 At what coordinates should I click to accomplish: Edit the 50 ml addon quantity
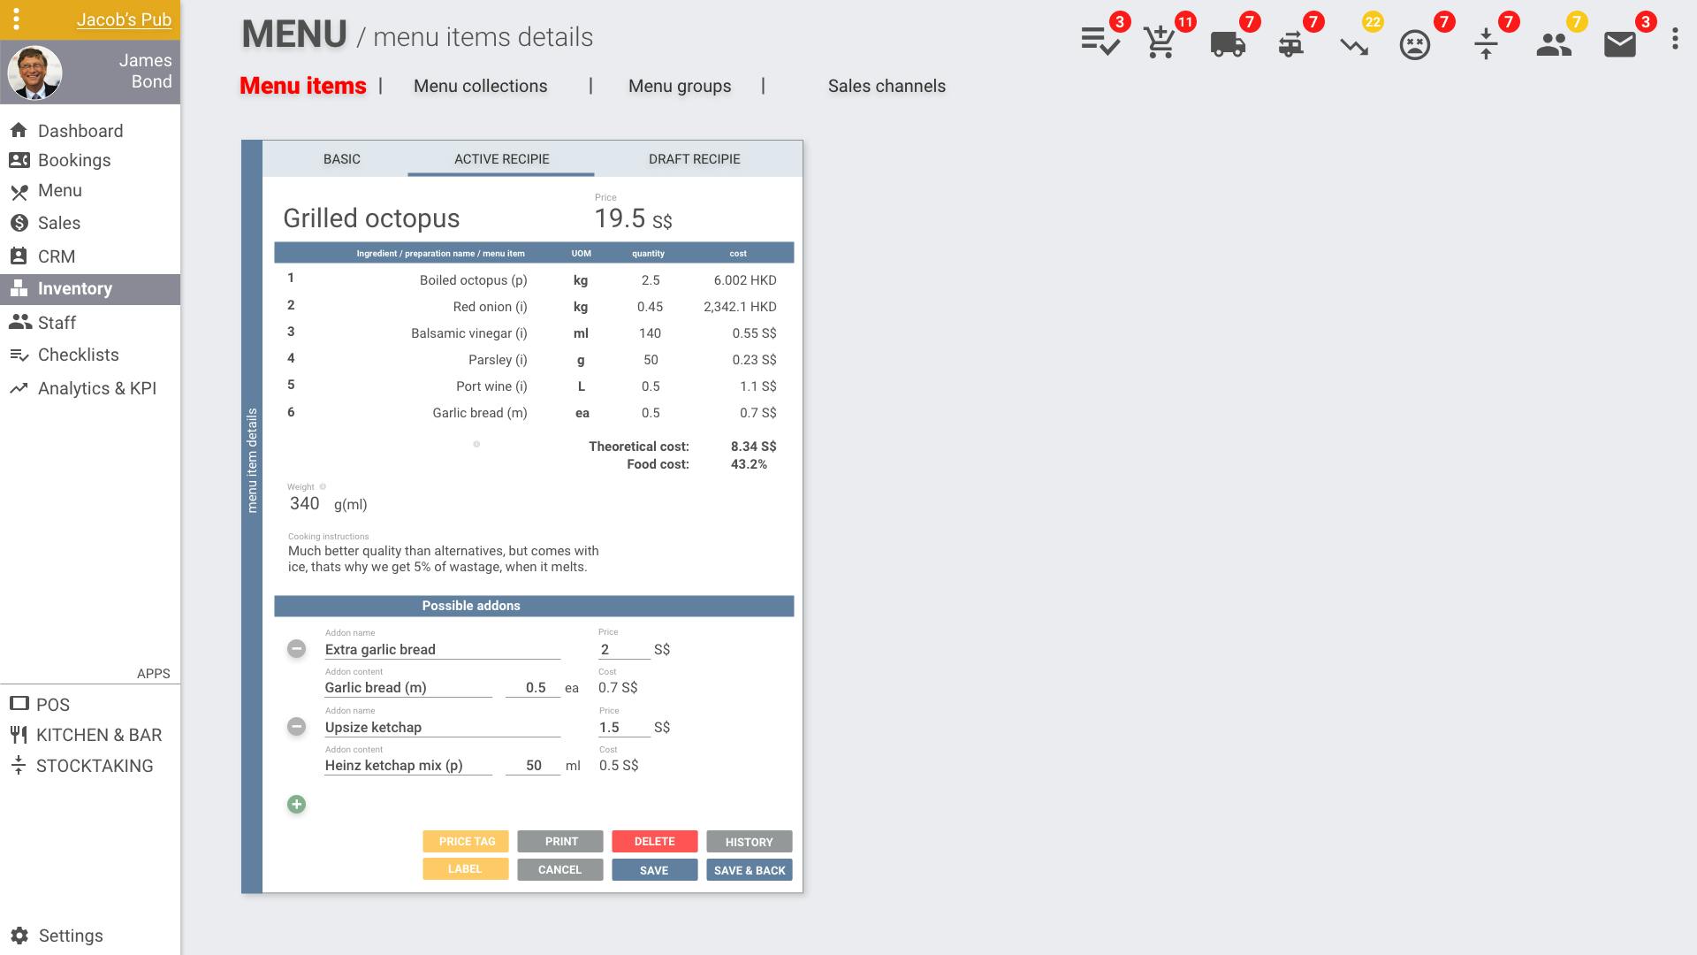click(533, 765)
